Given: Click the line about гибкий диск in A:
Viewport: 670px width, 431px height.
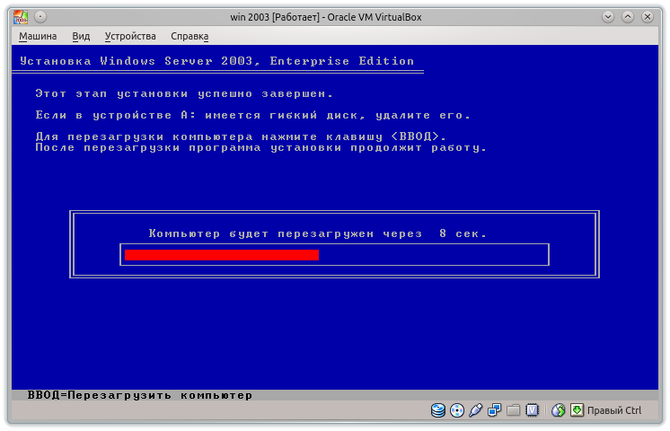Looking at the screenshot, I should point(252,115).
